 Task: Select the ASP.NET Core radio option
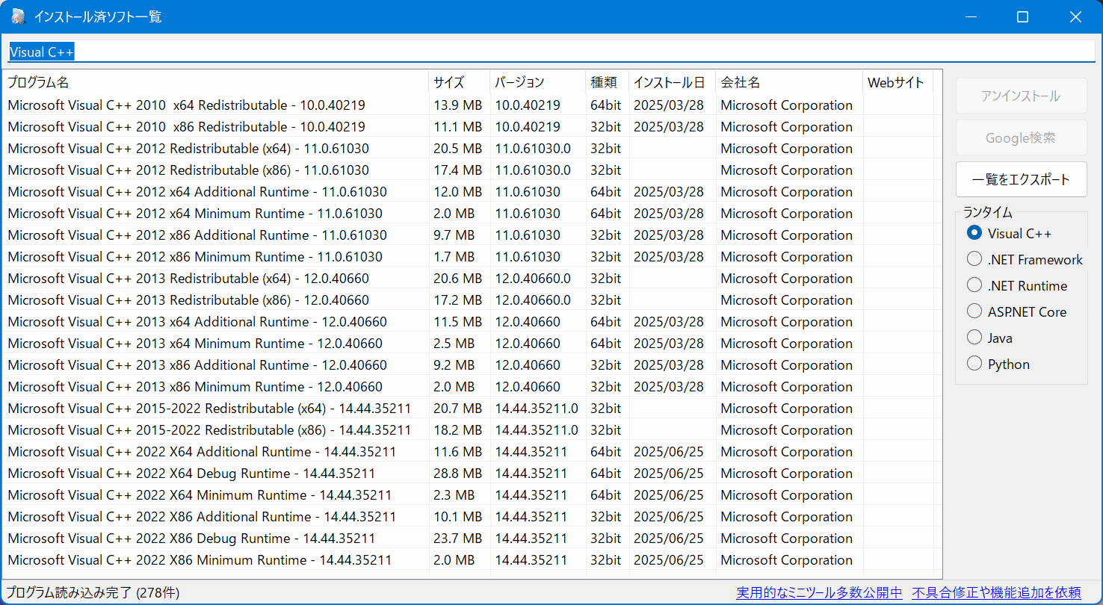974,311
